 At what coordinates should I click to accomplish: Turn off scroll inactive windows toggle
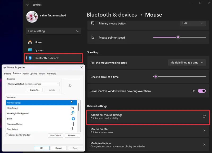(x=202, y=91)
